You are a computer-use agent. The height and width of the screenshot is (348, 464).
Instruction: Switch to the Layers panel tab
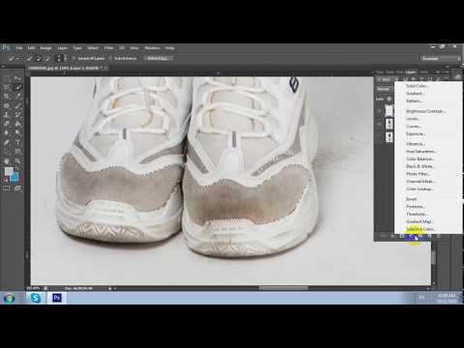click(411, 72)
